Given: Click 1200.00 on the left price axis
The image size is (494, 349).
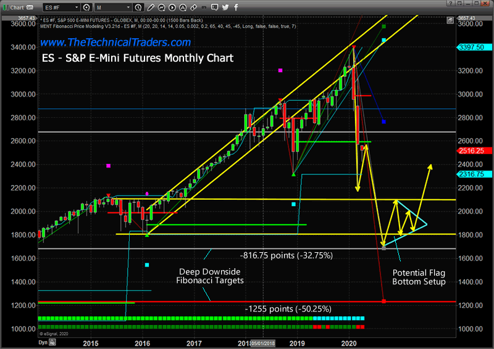Looking at the screenshot, I should pyautogui.click(x=23, y=306).
